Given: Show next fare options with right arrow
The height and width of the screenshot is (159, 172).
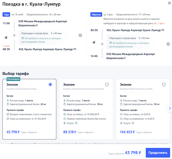Looking at the screenshot, I should click(x=170, y=108).
